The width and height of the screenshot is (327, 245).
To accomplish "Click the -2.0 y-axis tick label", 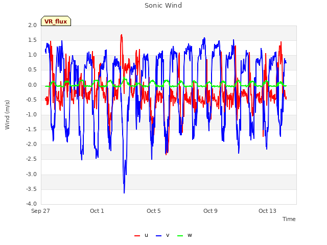I will [x=32, y=144].
